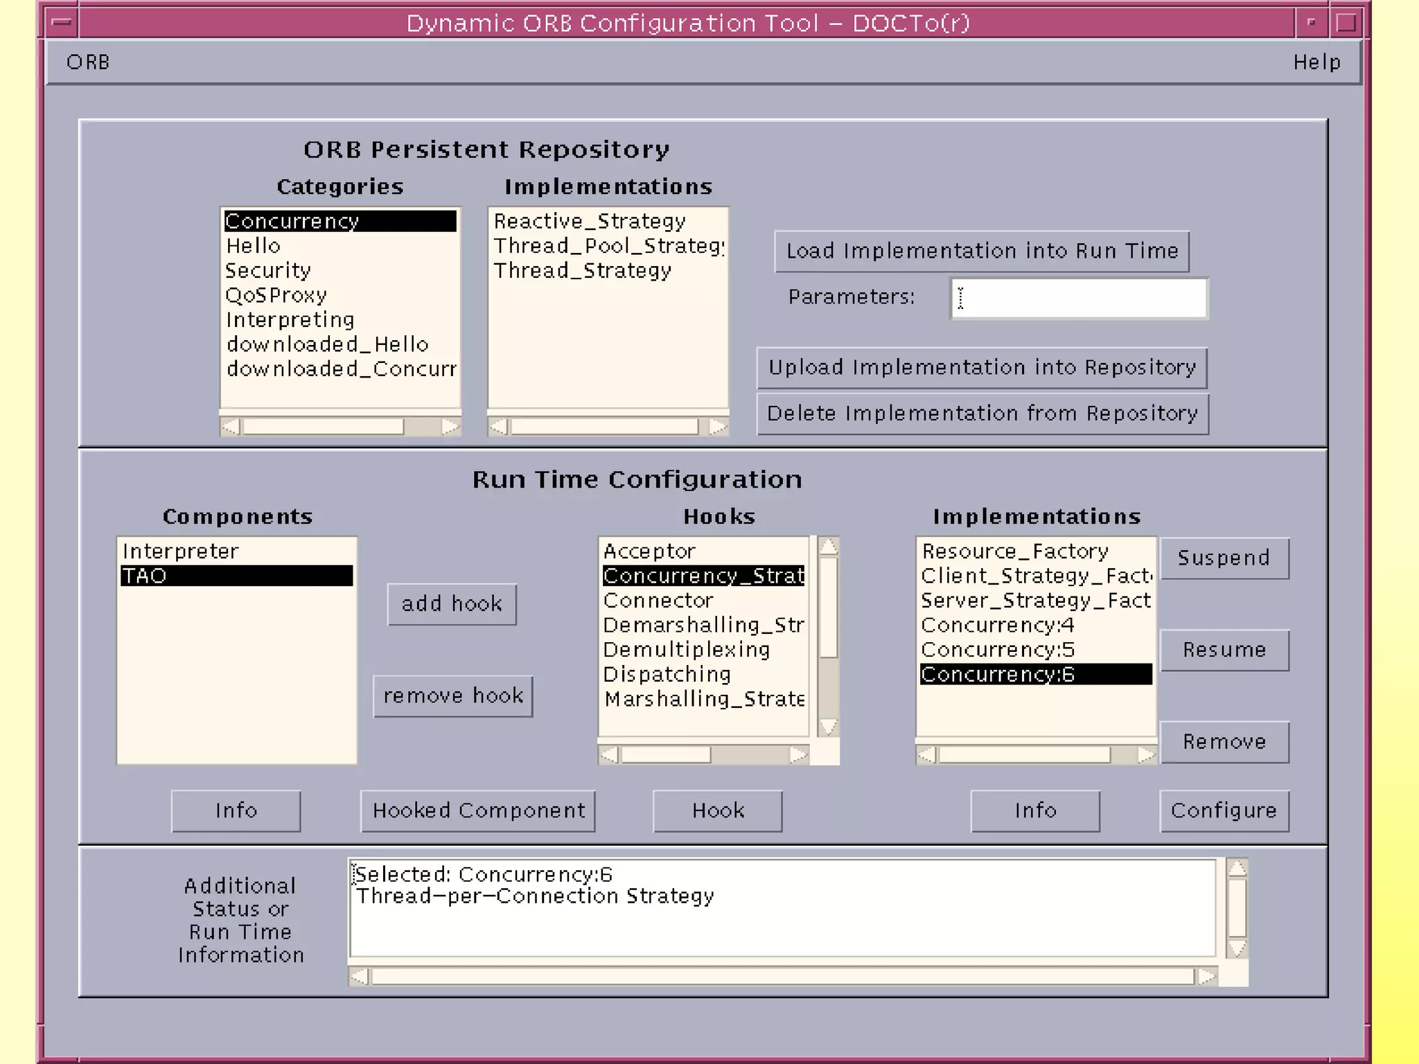Click Hooks list scroll-down arrow
This screenshot has height=1064, width=1419.
828,726
